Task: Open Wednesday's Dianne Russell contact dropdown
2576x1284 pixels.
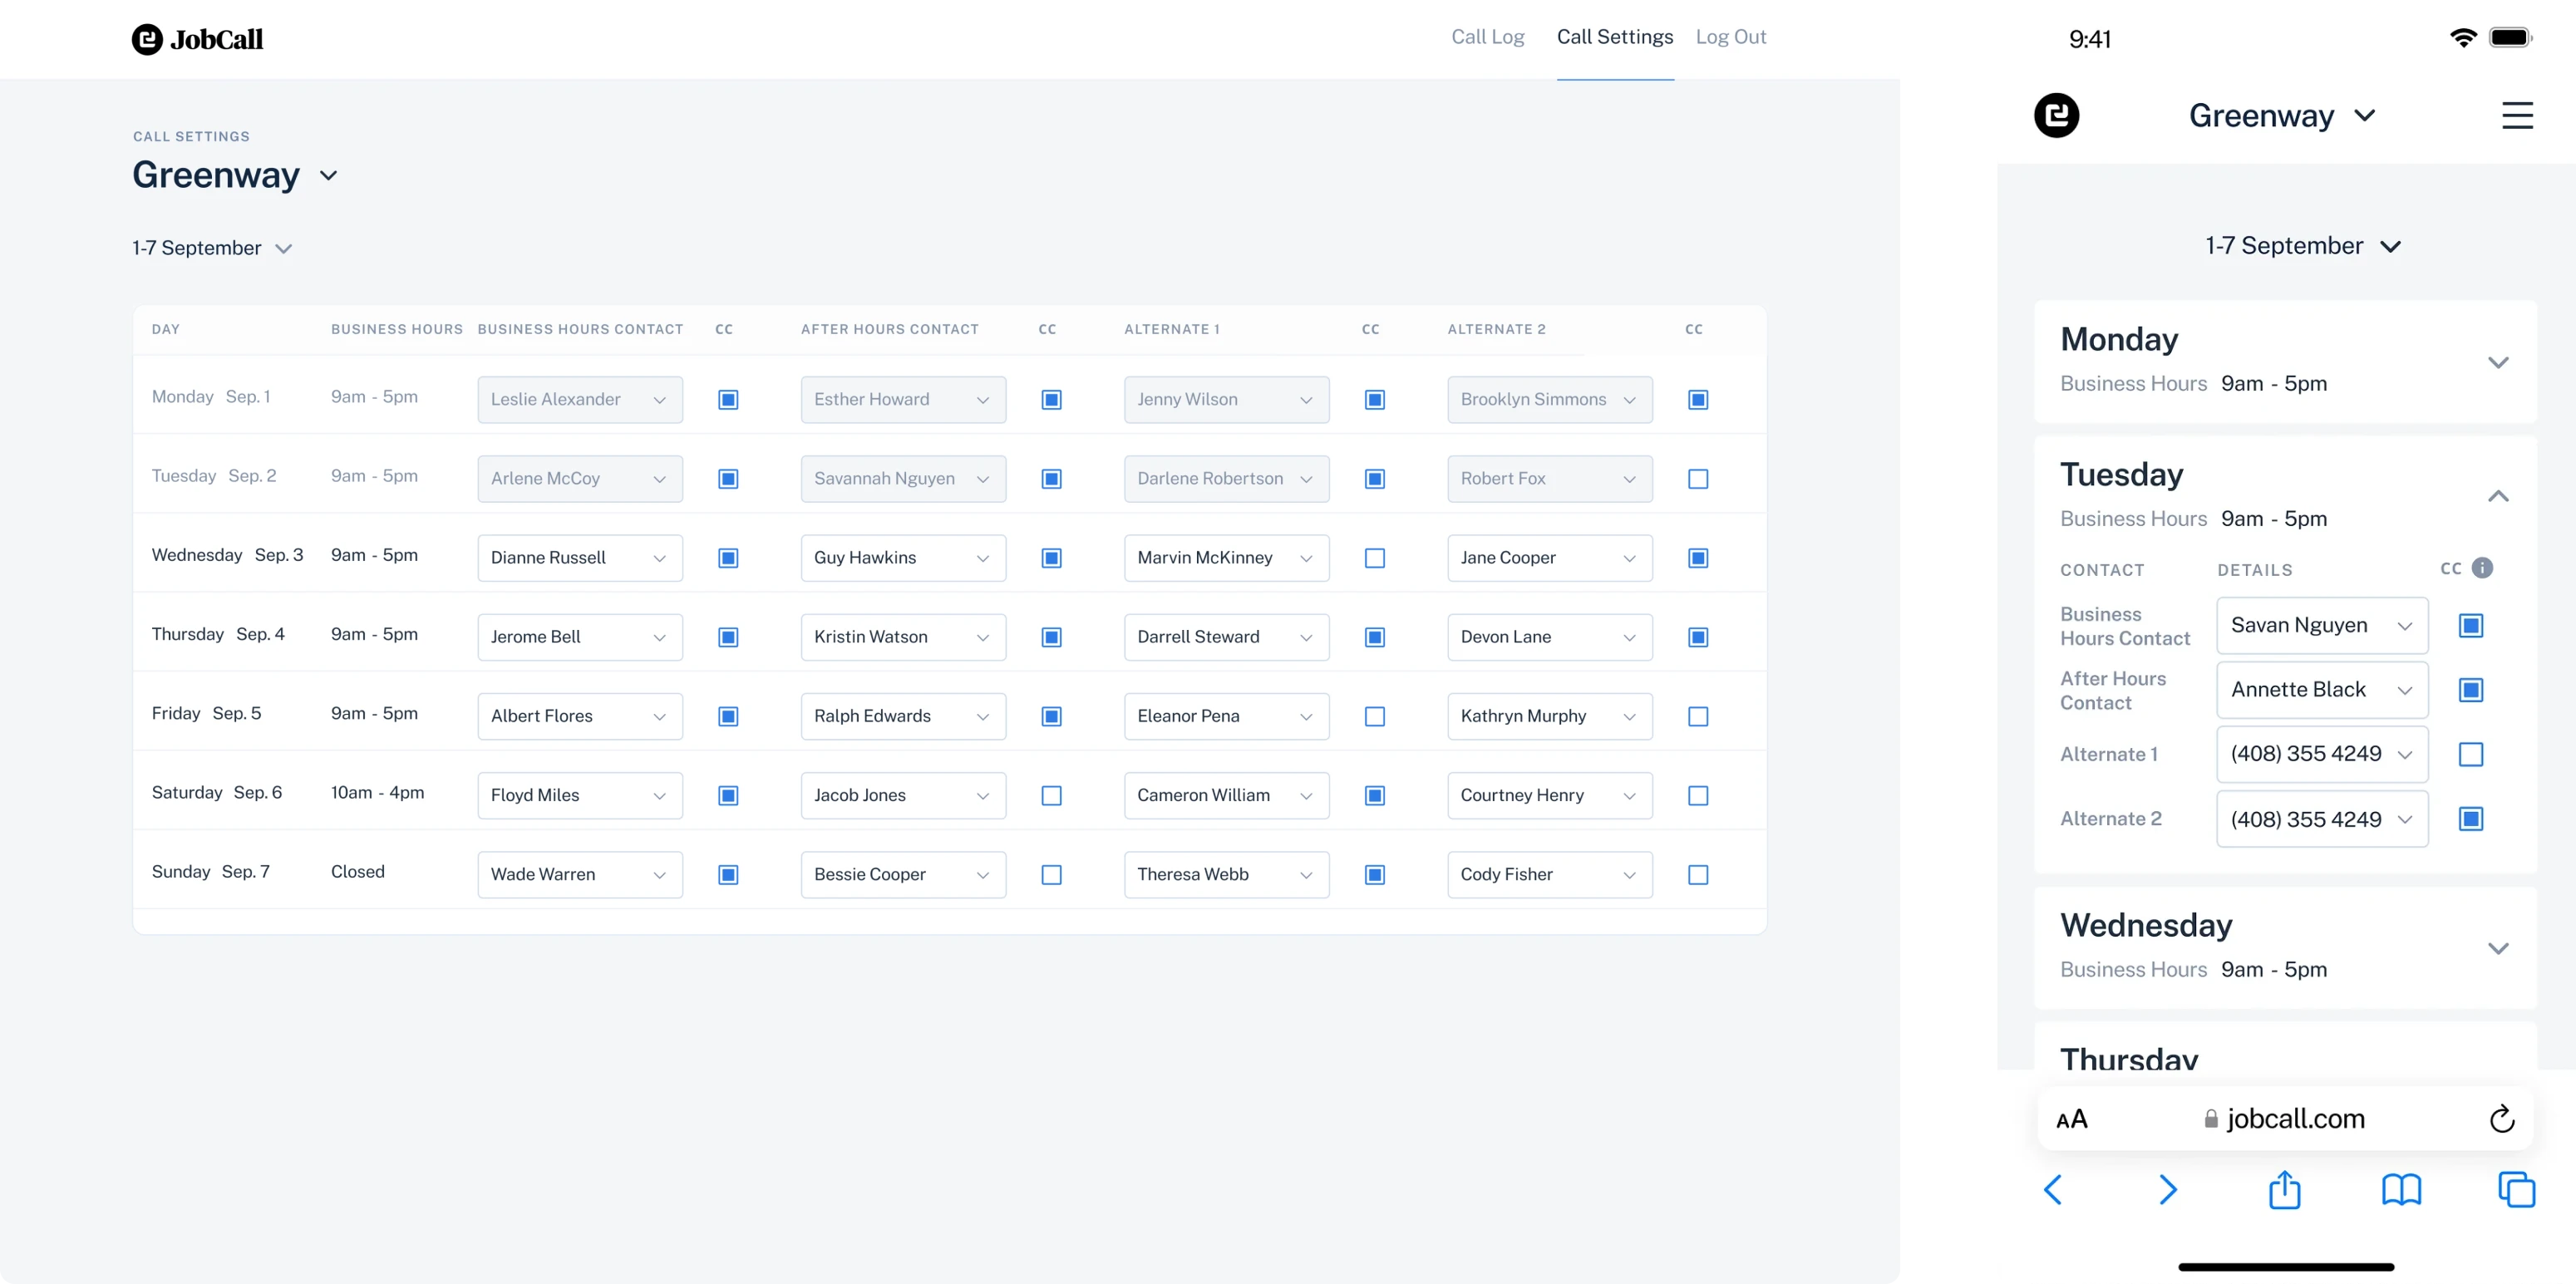Action: (x=579, y=558)
